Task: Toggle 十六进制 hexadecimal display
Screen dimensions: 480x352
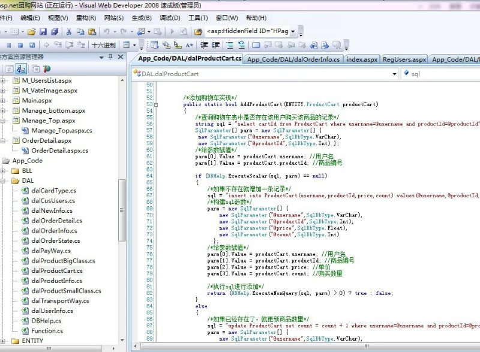Action: click(x=104, y=45)
